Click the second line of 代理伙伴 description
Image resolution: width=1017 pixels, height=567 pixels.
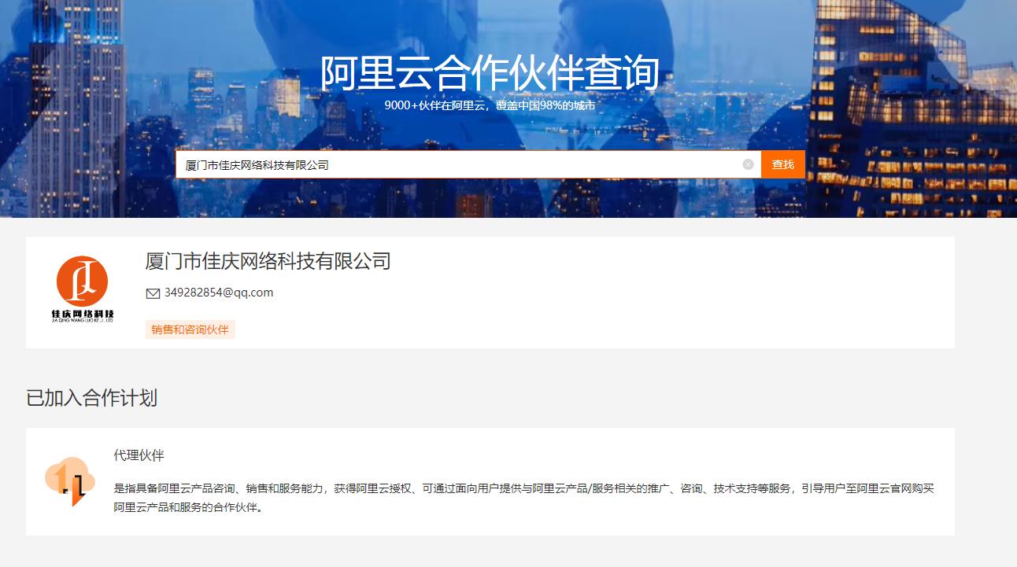point(187,507)
